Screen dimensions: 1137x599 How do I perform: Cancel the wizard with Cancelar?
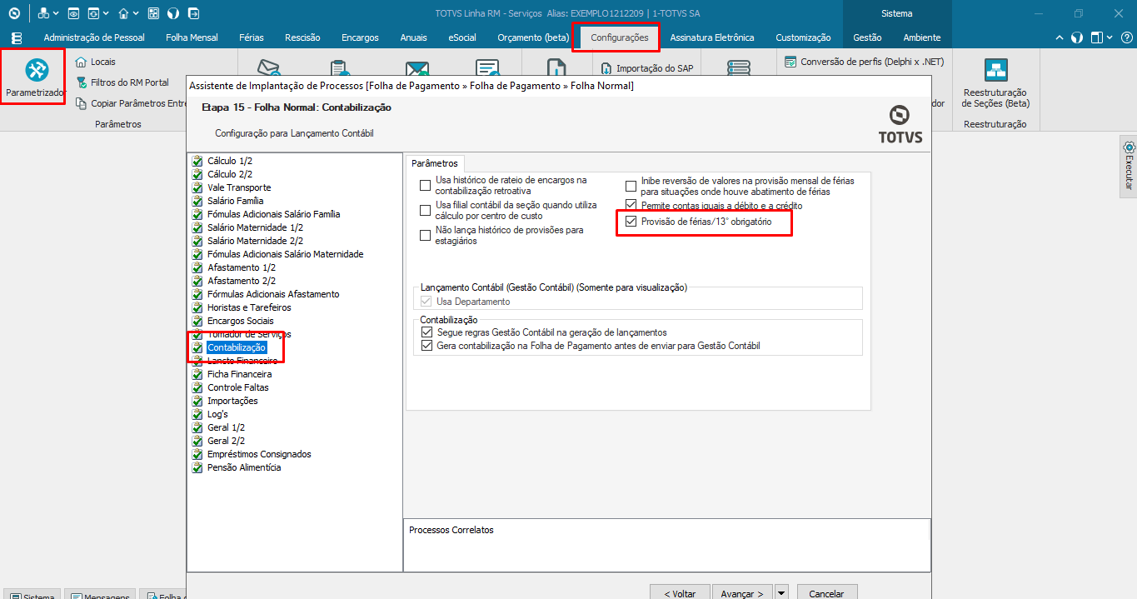point(827,593)
